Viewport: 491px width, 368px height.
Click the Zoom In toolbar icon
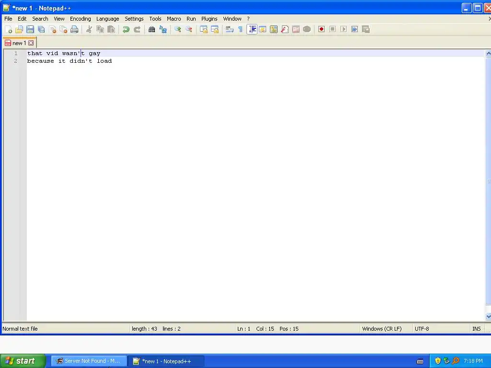(178, 29)
